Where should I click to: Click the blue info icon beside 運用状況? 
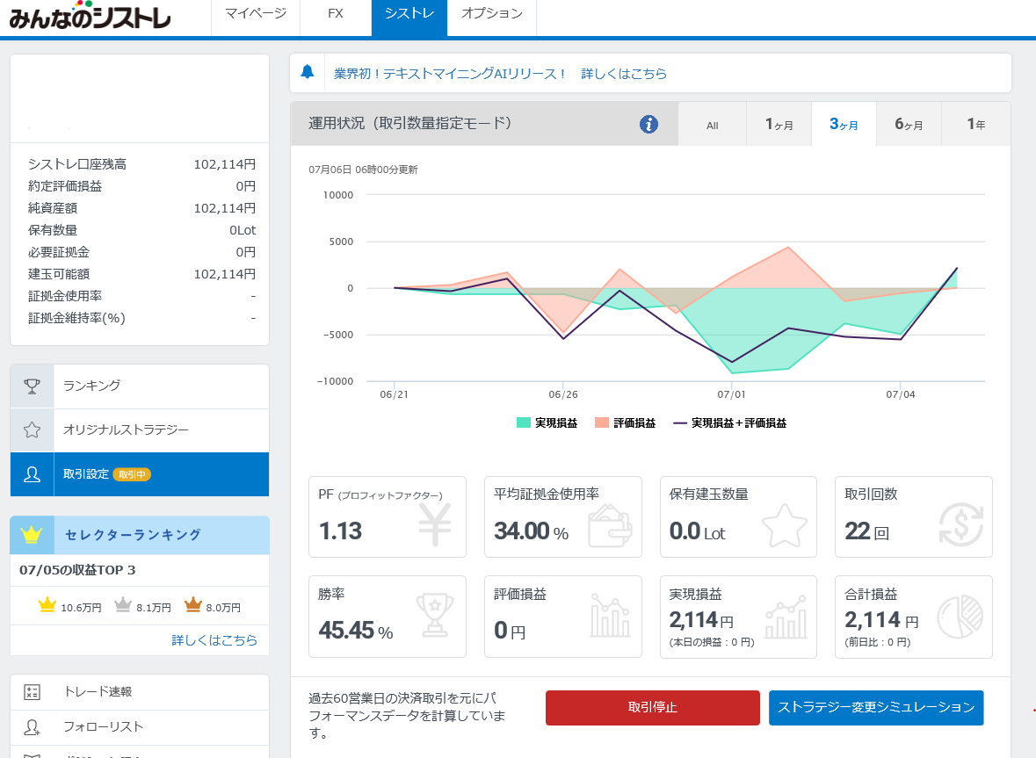click(648, 124)
